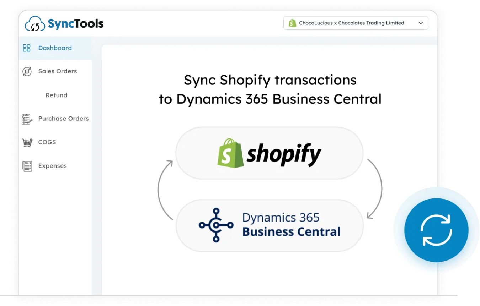Click the green Shopify bag logo
Viewport: 480px width, 306px height.
(x=230, y=153)
